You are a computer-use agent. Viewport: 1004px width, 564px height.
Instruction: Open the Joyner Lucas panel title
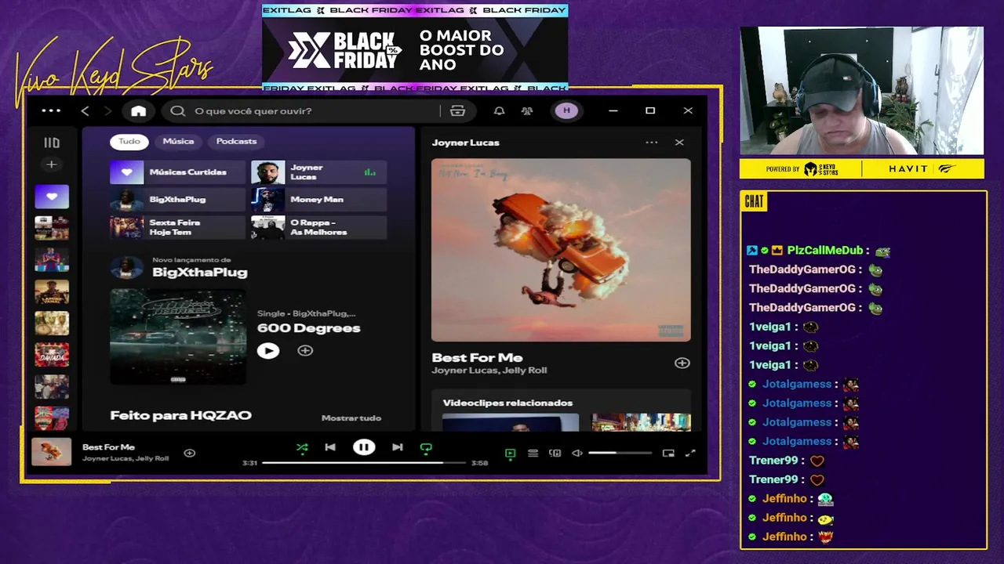coord(465,143)
